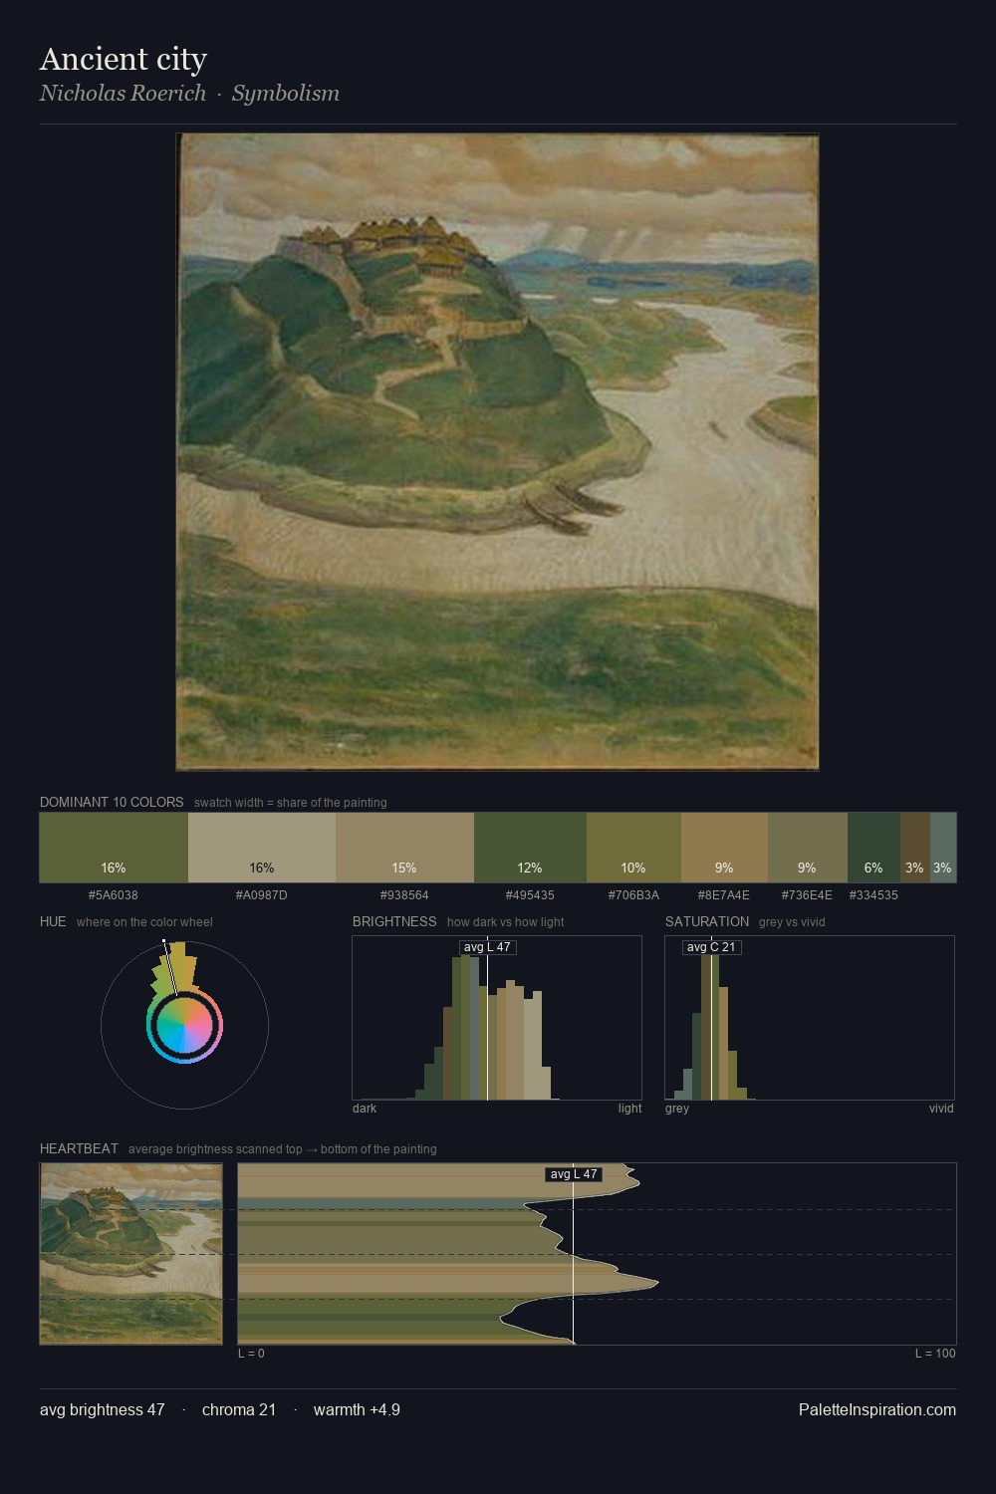Screen dimensions: 996x1494
Task: Click the L = 100 axis label
Action: click(x=935, y=1354)
